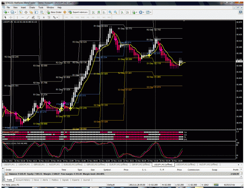This screenshot has width=245, height=188.
Task: Switch to USDJPY,M1 chart tab
Action: coord(9,165)
